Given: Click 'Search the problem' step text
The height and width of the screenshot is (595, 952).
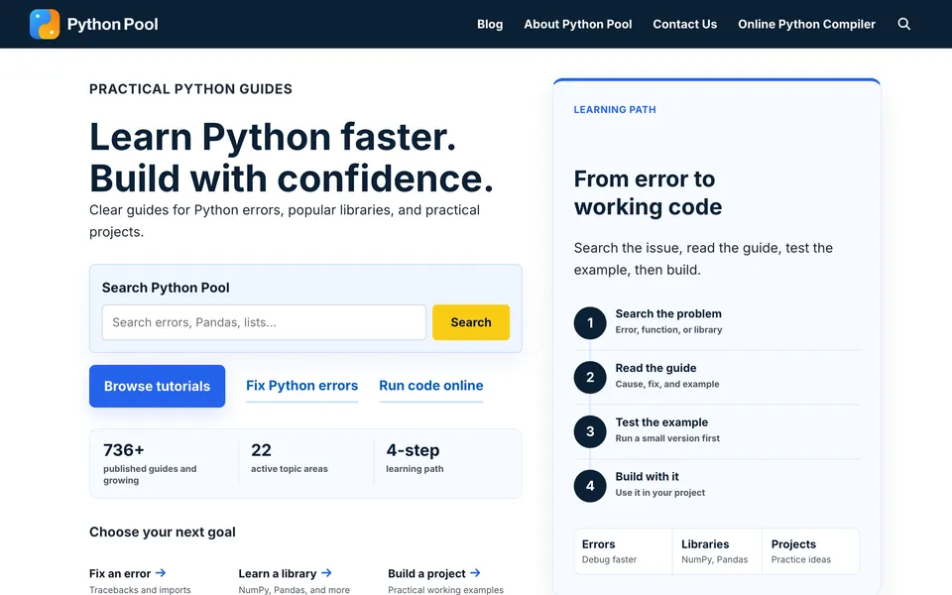Looking at the screenshot, I should [x=668, y=314].
